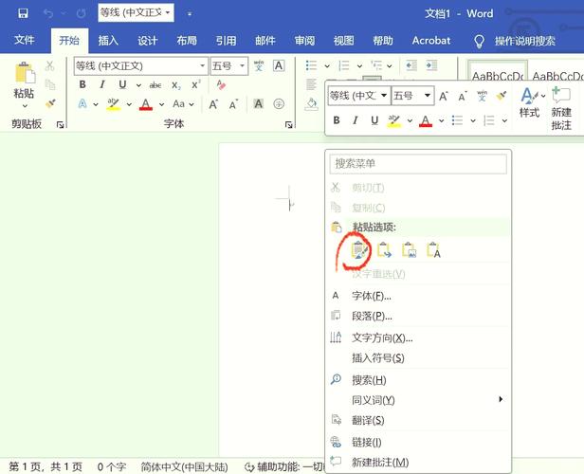Screen dimensions: 584x474
Task: Open the ribbon font color dropdown arrow
Action: click(x=161, y=104)
